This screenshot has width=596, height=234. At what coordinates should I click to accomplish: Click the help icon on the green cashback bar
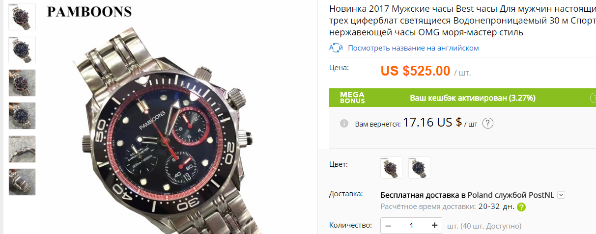[593, 98]
